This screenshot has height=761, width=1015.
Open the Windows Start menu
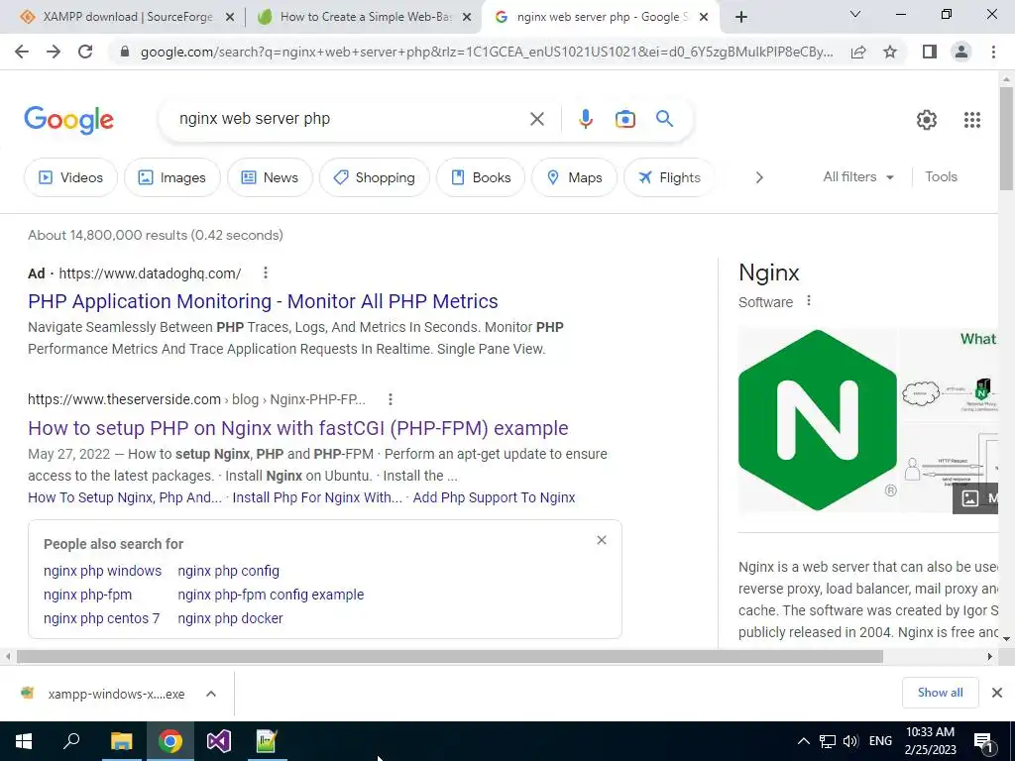24,741
